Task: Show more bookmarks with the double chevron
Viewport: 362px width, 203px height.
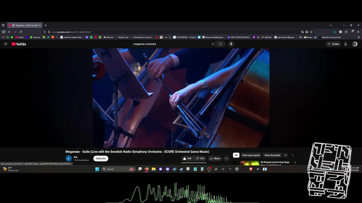Action: pyautogui.click(x=359, y=37)
